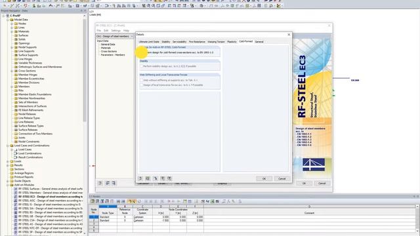
Task: Expand the Materials folder in Project Navigator
Action: click(12, 31)
